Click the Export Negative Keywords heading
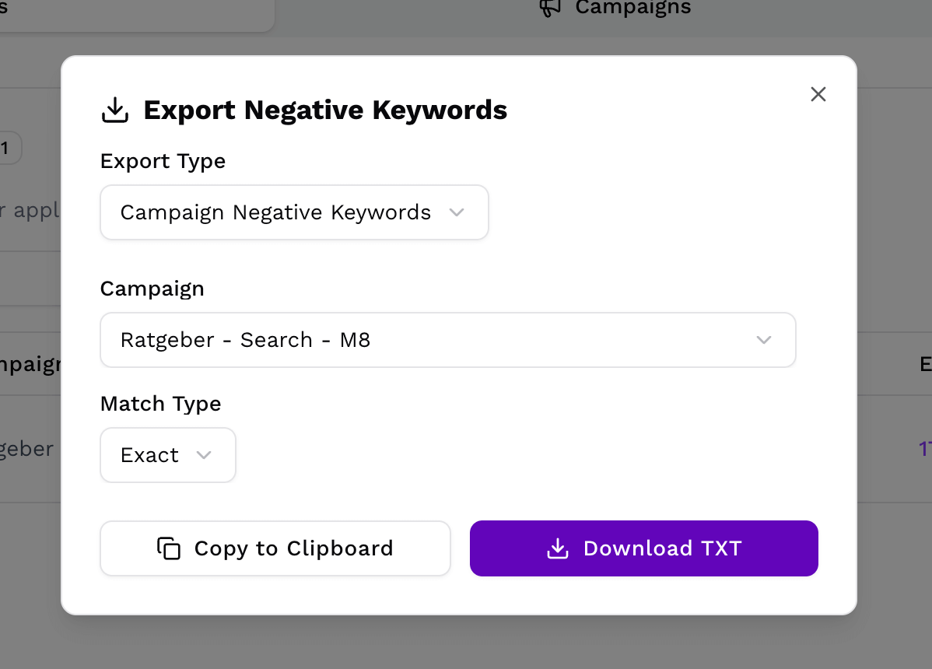Screen dimensions: 932x669 click(x=325, y=110)
